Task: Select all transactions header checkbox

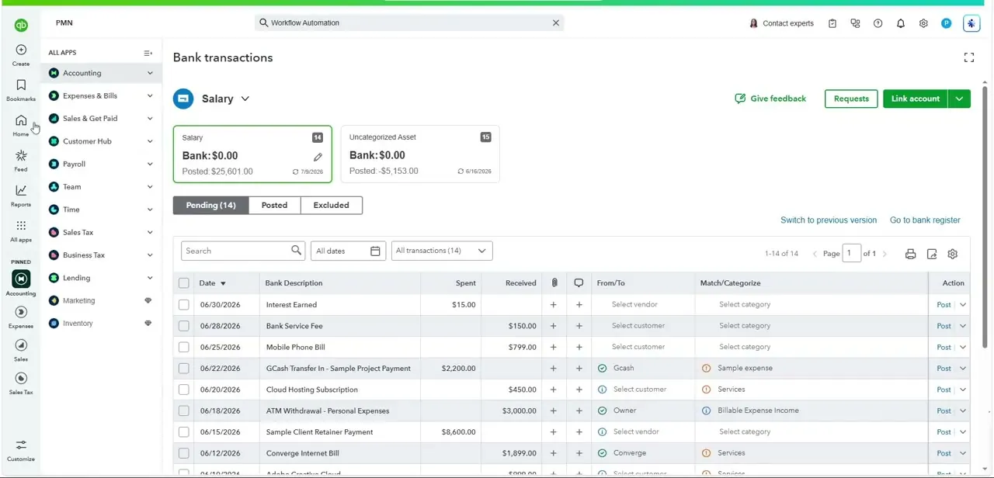Action: [184, 283]
